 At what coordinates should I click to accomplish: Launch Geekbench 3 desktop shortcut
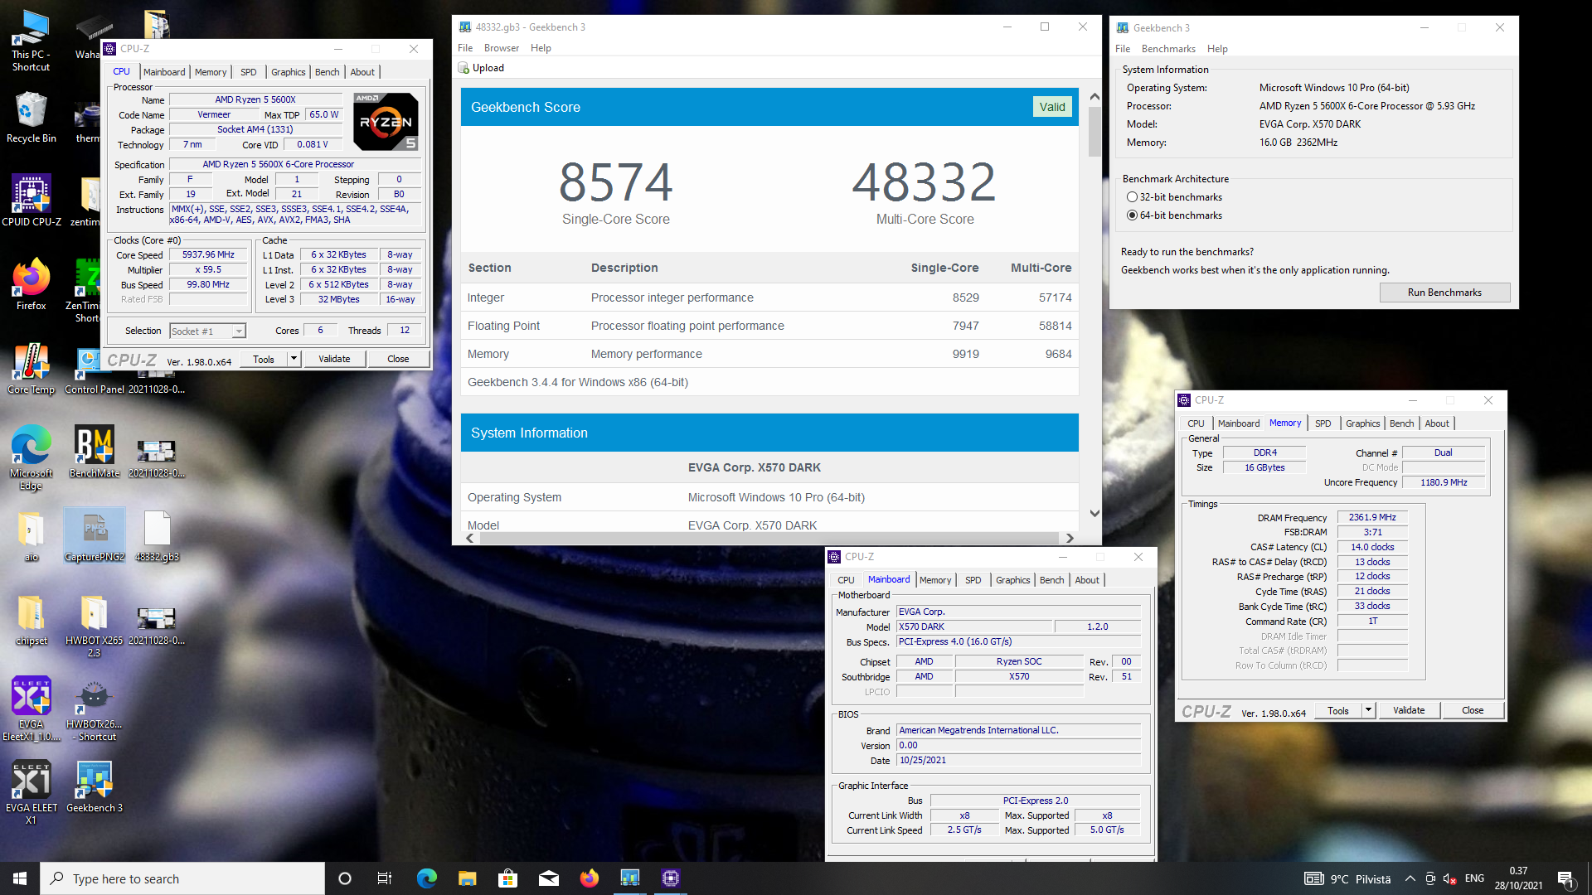point(94,787)
